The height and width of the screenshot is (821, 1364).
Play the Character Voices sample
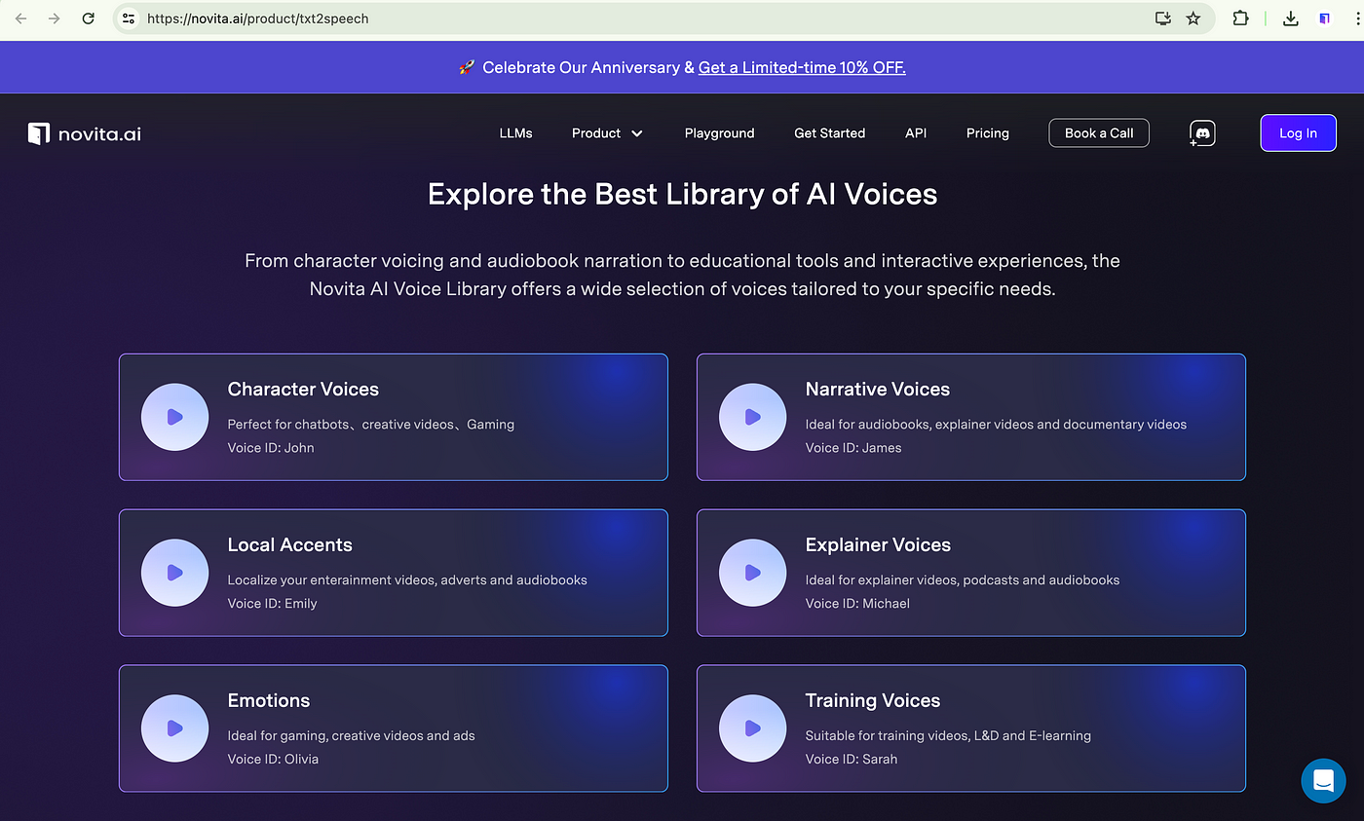pyautogui.click(x=174, y=417)
